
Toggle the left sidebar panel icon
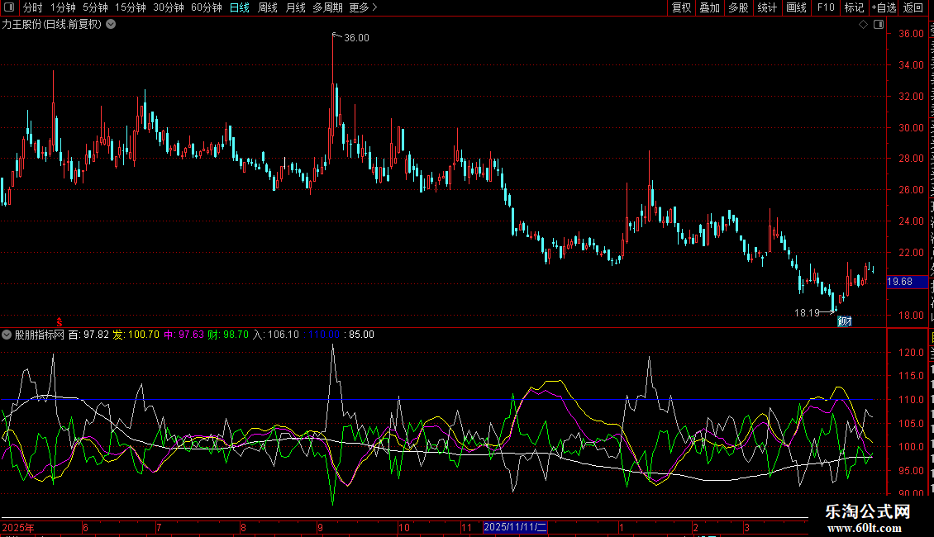pyautogui.click(x=9, y=7)
